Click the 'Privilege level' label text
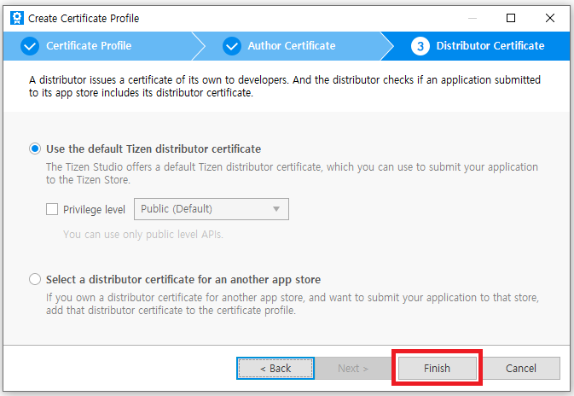 click(x=94, y=210)
